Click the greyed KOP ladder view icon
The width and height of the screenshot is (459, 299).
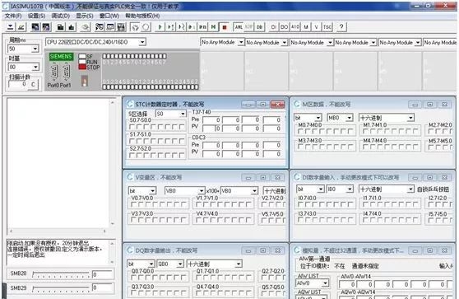click(x=248, y=27)
